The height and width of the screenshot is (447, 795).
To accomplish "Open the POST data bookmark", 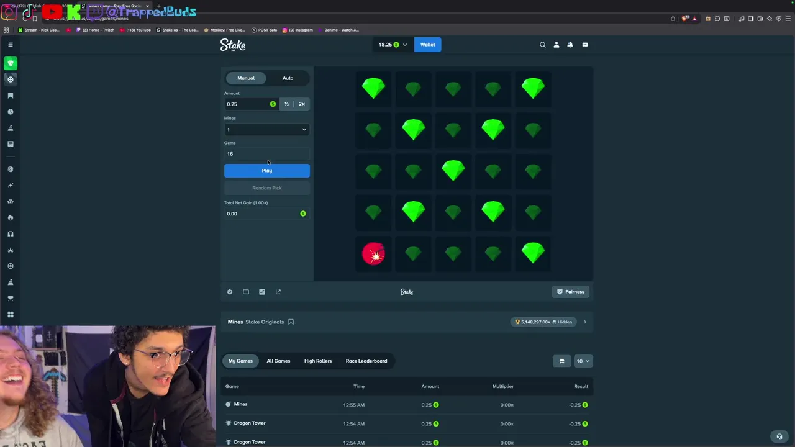I will [264, 30].
